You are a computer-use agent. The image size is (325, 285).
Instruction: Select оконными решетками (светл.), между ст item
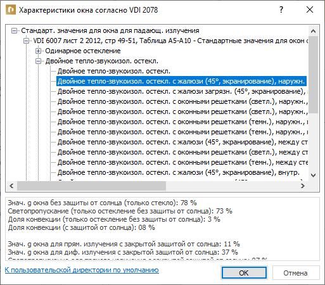182,152
